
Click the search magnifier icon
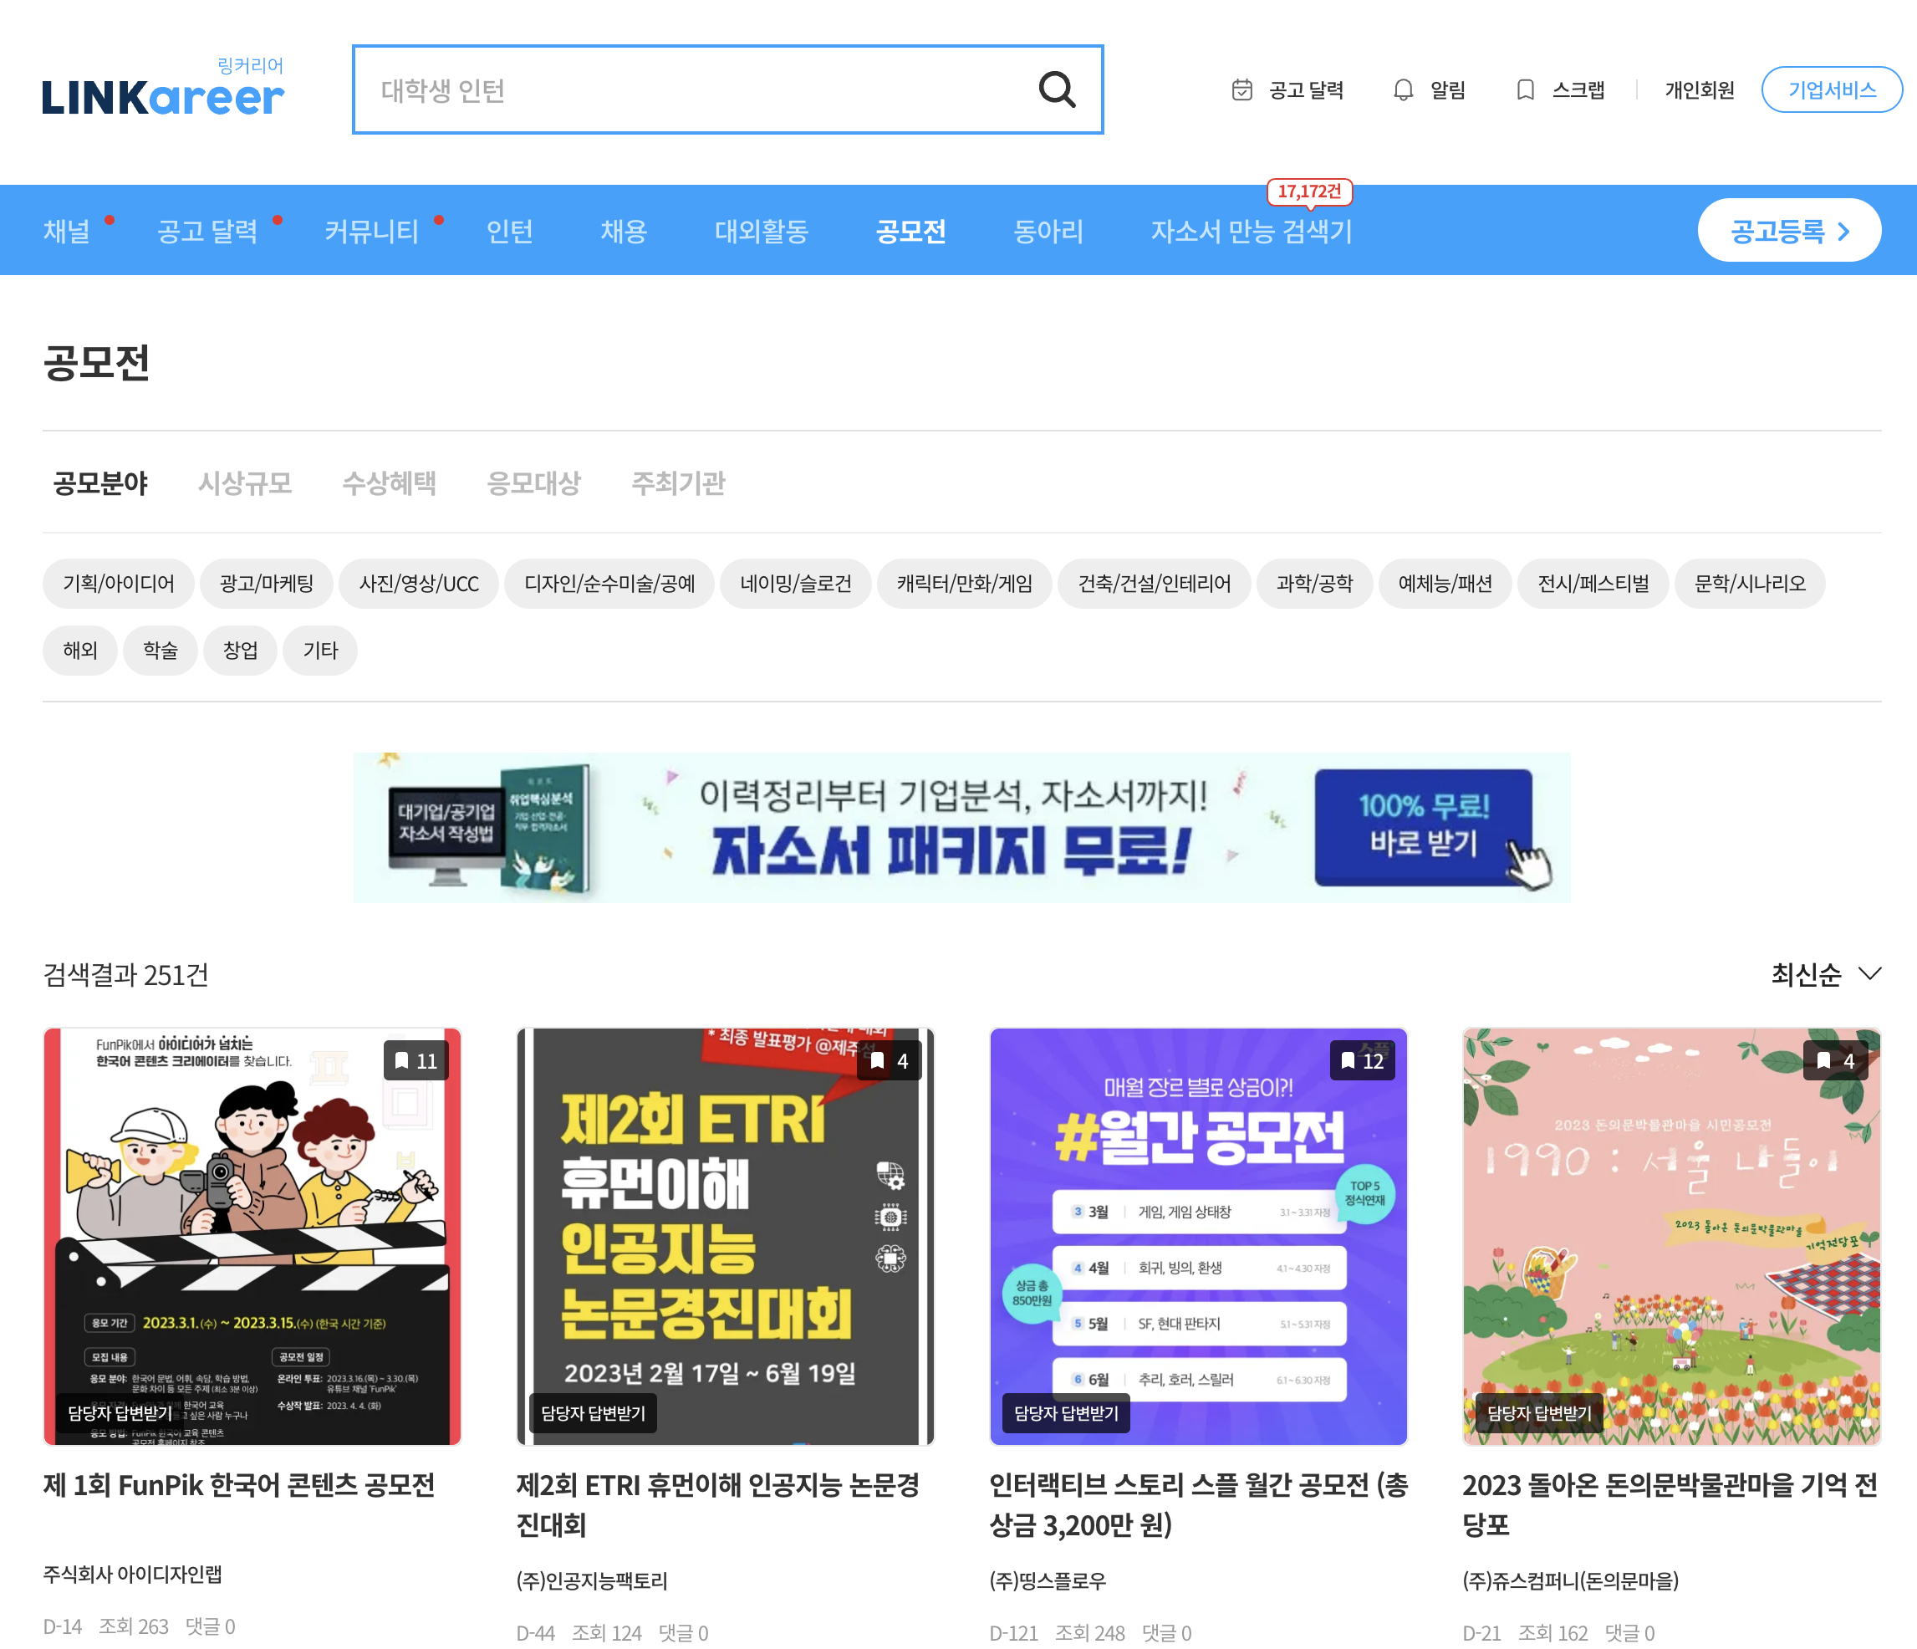[1056, 89]
